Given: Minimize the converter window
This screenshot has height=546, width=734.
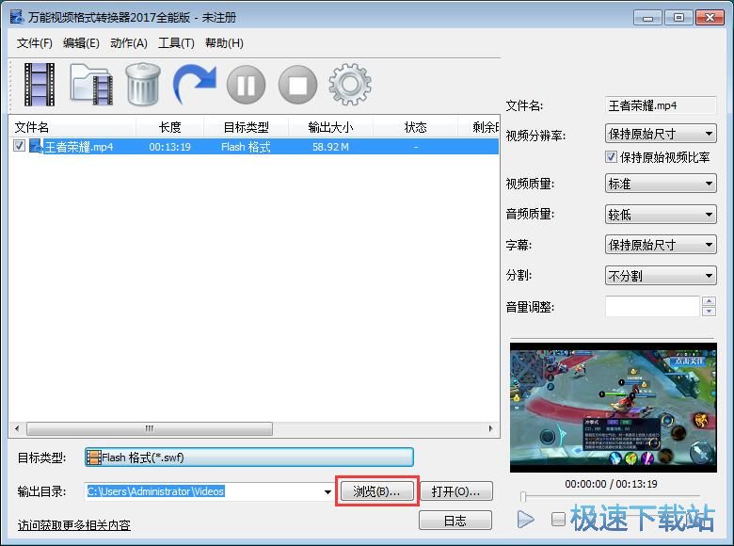Looking at the screenshot, I should click(647, 18).
